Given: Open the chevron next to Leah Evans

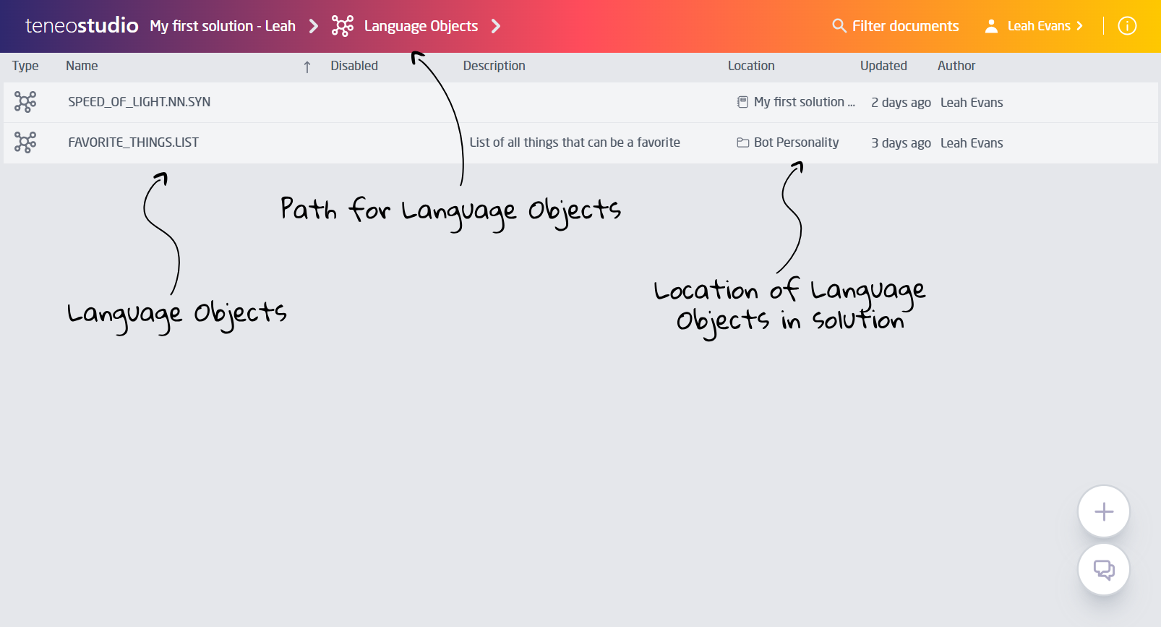Looking at the screenshot, I should [1080, 26].
